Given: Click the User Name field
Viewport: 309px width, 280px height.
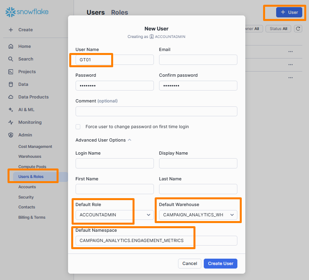Looking at the screenshot, I should (114, 60).
